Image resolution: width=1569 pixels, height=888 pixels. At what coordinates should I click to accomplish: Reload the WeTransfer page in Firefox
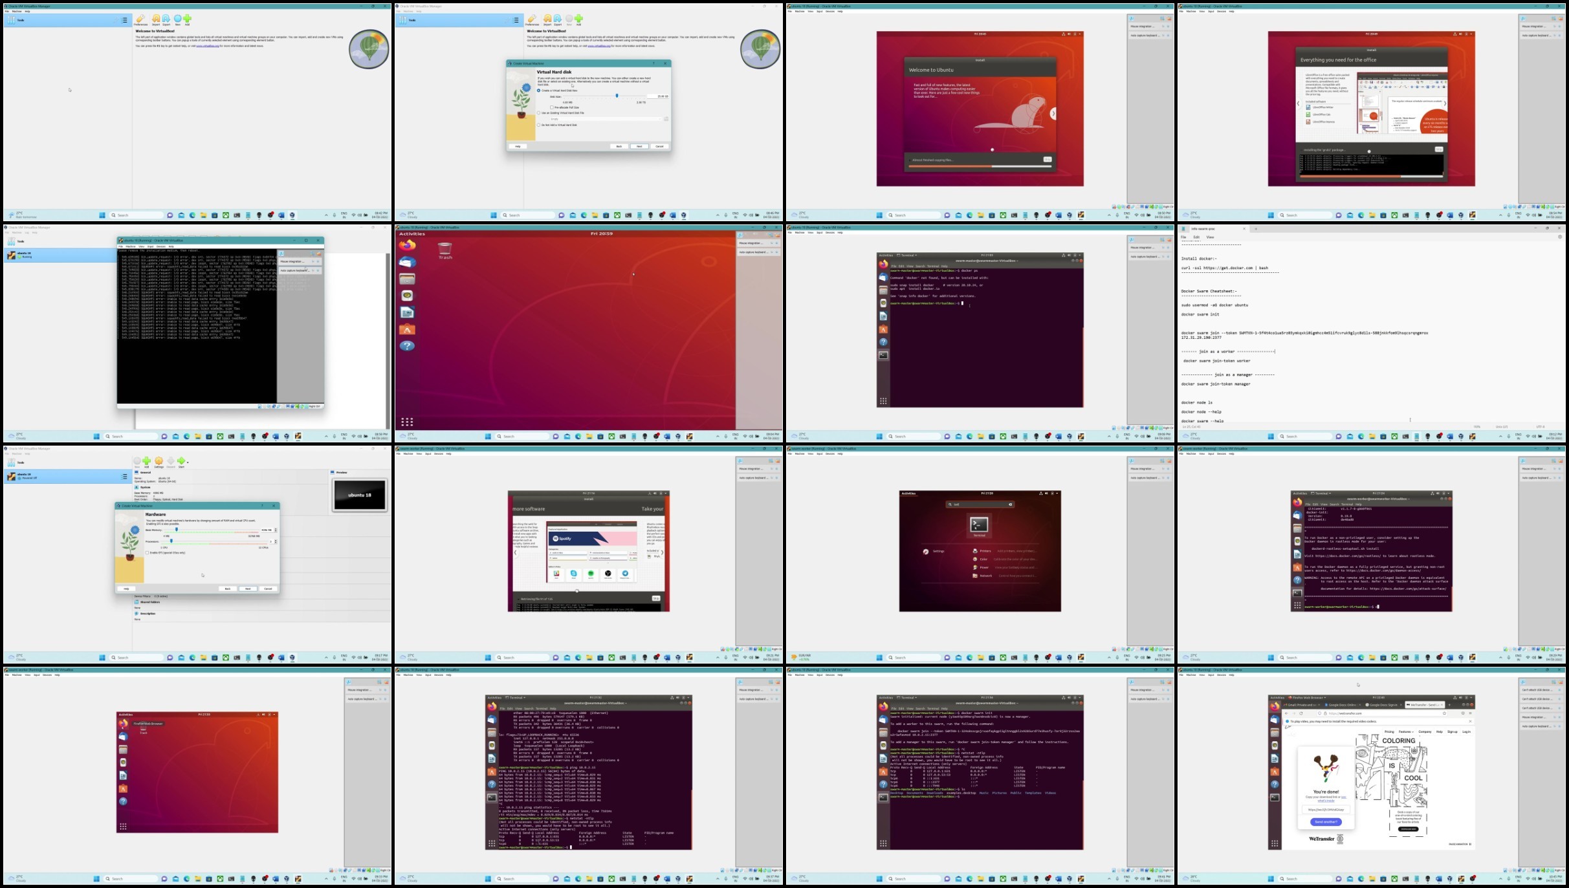click(x=1301, y=713)
